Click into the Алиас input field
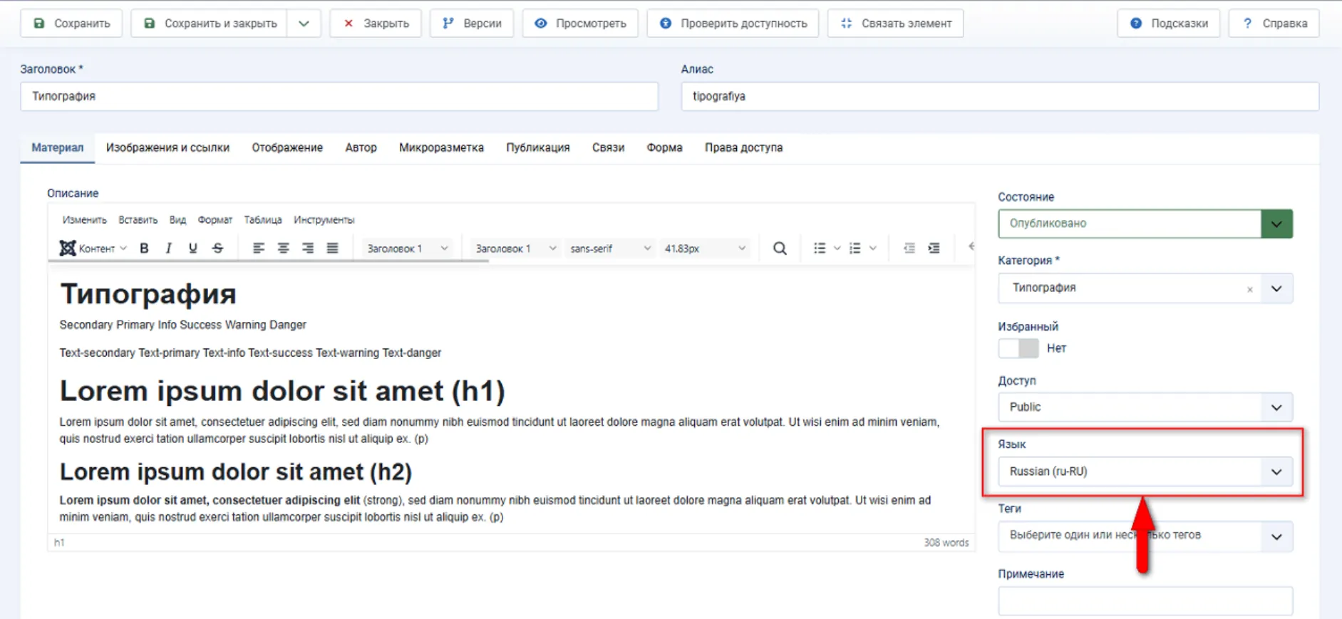 (999, 96)
